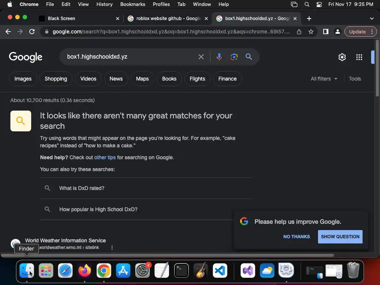Click the URL address bar
380x285 pixels.
click(171, 32)
